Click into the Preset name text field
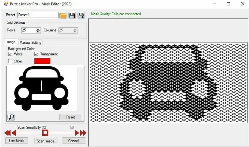Screen dimensions: 249x147 coord(38,15)
